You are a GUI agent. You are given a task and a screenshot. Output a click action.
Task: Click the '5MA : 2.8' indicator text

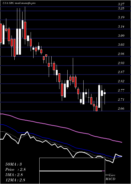[15, 175]
